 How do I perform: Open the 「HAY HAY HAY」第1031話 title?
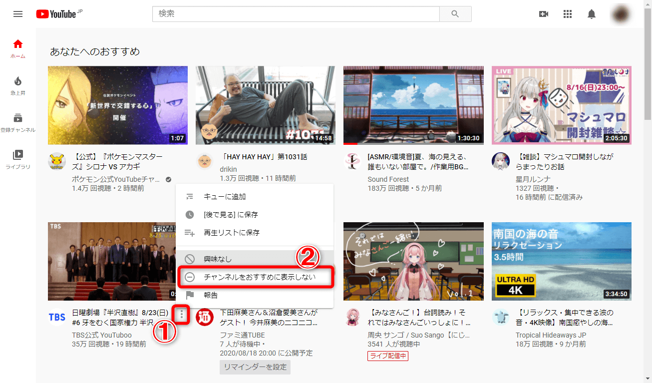tap(264, 157)
